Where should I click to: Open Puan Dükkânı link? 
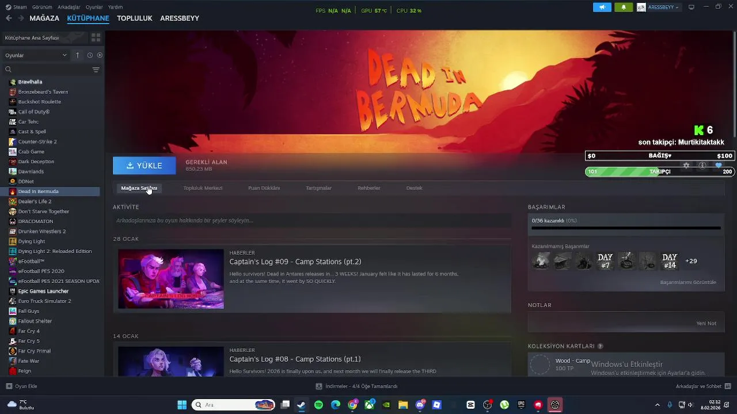(x=264, y=188)
